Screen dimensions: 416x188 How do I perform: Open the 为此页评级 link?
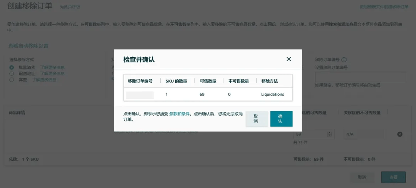coord(70,7)
